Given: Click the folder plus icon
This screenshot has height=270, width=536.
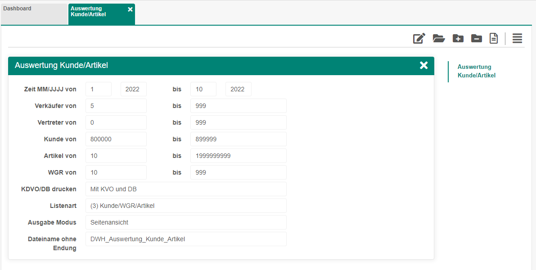Looking at the screenshot, I should pyautogui.click(x=458, y=39).
